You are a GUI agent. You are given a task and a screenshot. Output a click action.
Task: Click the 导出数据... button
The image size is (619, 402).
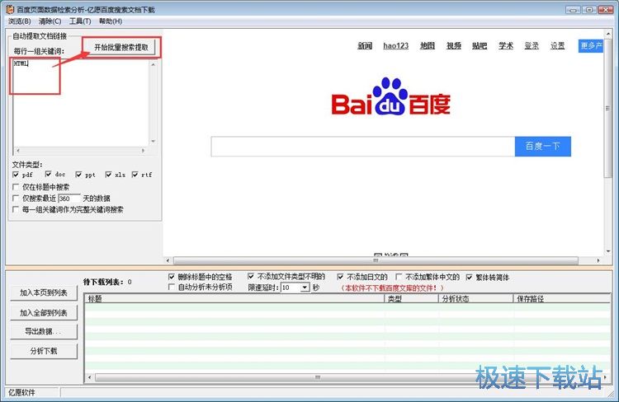[x=44, y=331]
